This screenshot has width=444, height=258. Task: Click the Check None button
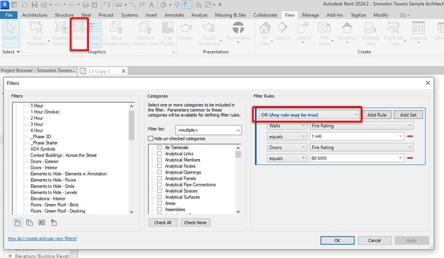[195, 223]
